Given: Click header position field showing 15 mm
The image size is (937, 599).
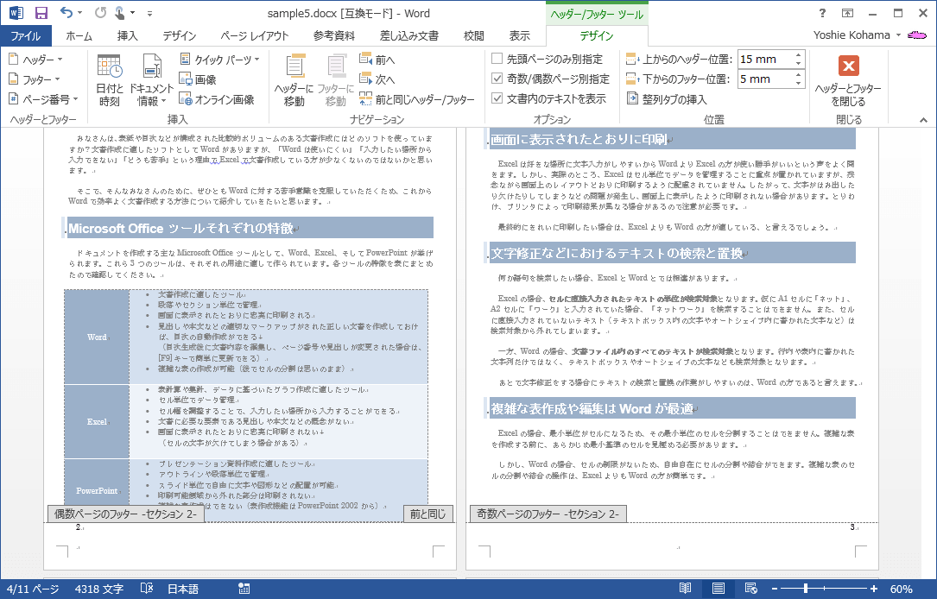Looking at the screenshot, I should click(x=765, y=60).
